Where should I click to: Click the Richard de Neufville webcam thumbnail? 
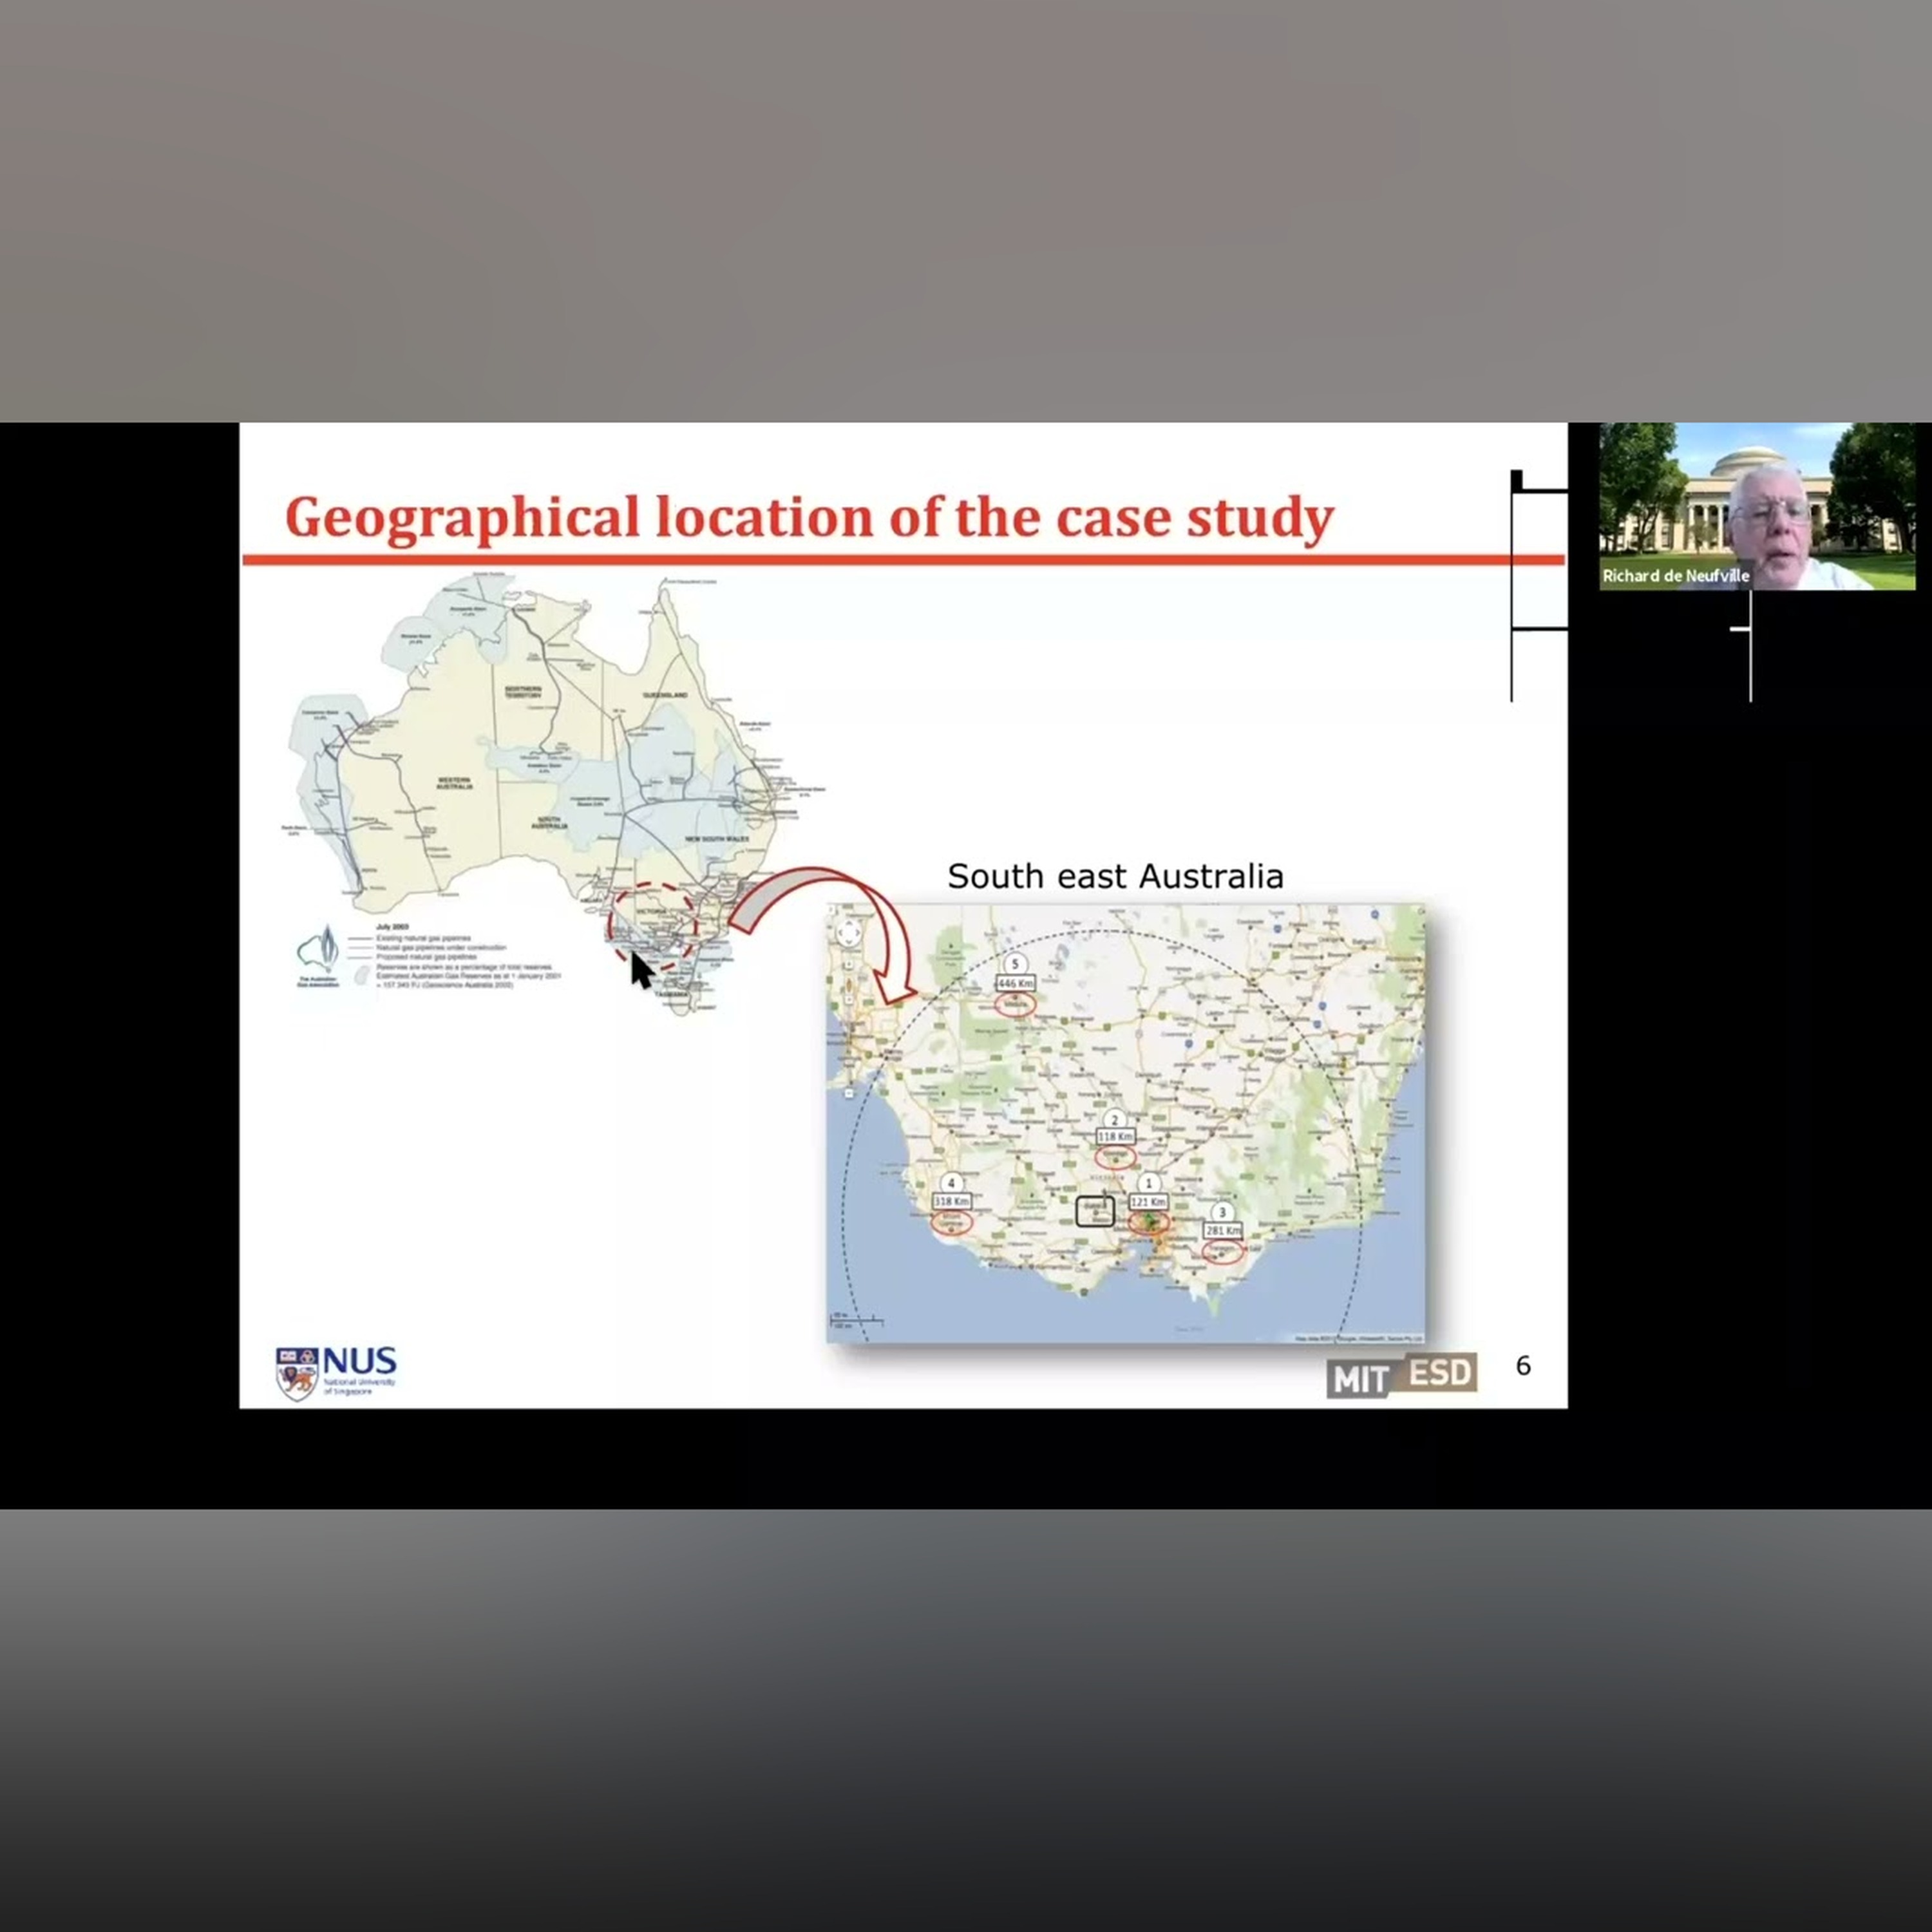click(x=1757, y=506)
